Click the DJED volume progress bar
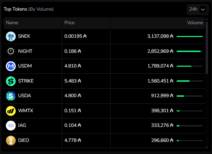 (x=190, y=140)
